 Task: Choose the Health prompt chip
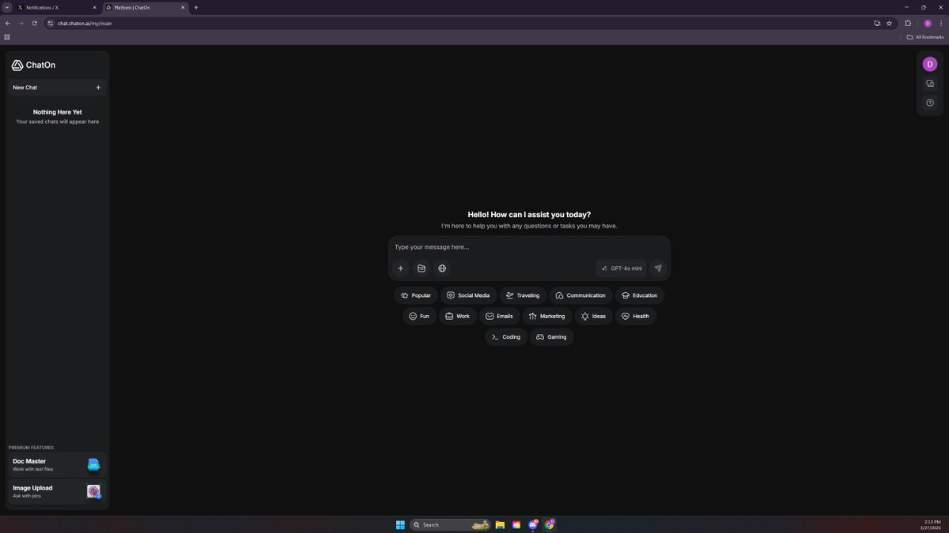point(636,316)
